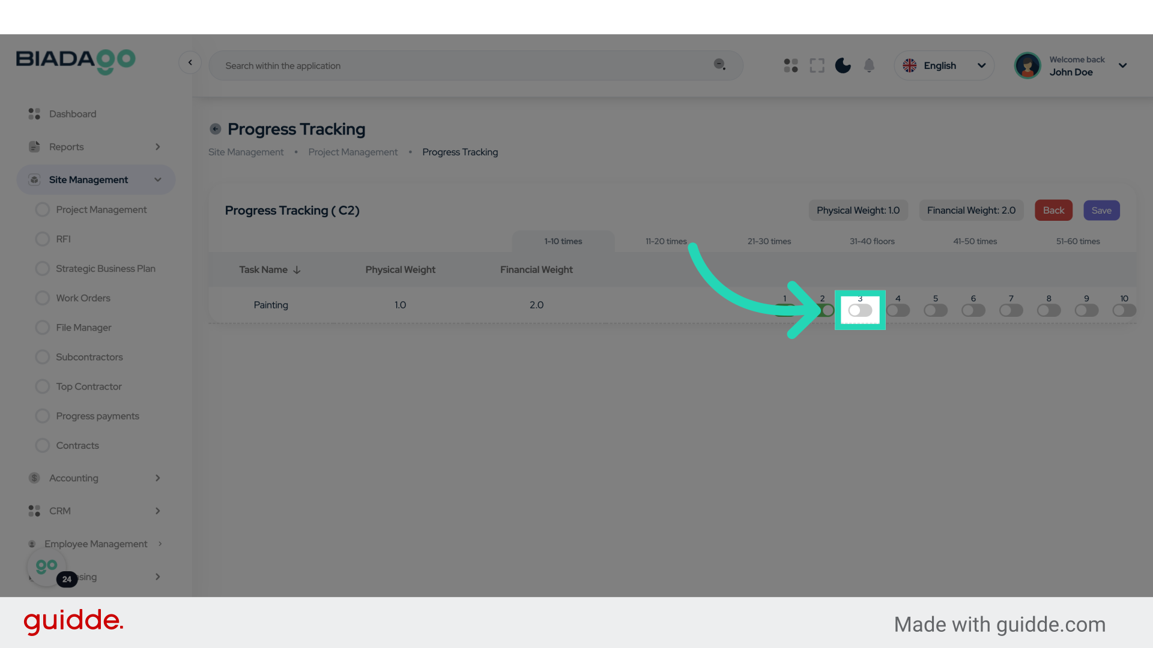
Task: Click the search magnifier icon
Action: 719,64
